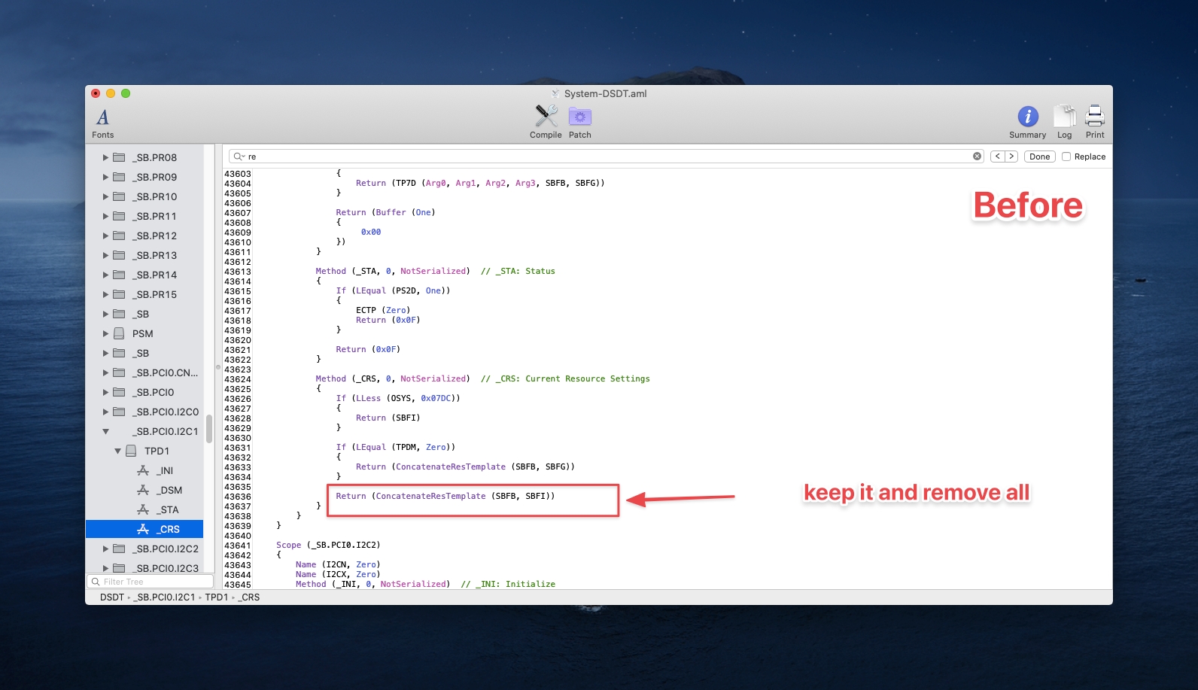The width and height of the screenshot is (1198, 690).
Task: Collapse the TPD1 device node
Action: (x=118, y=451)
